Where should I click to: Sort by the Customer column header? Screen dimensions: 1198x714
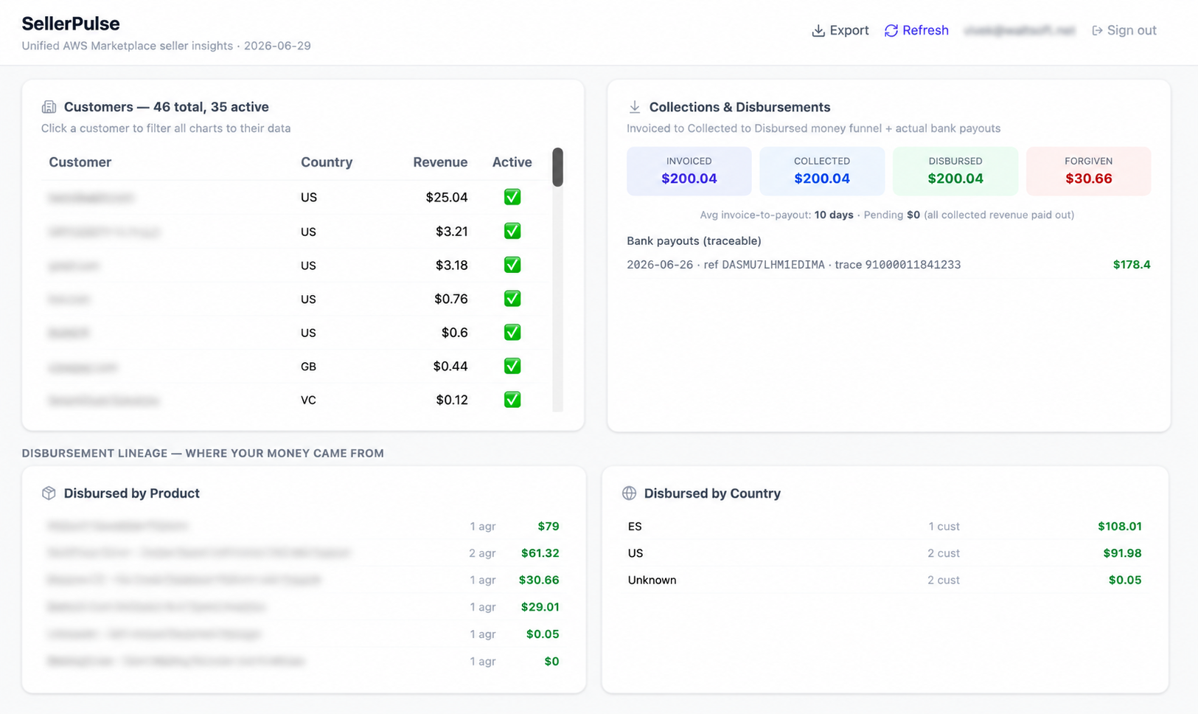coord(80,162)
